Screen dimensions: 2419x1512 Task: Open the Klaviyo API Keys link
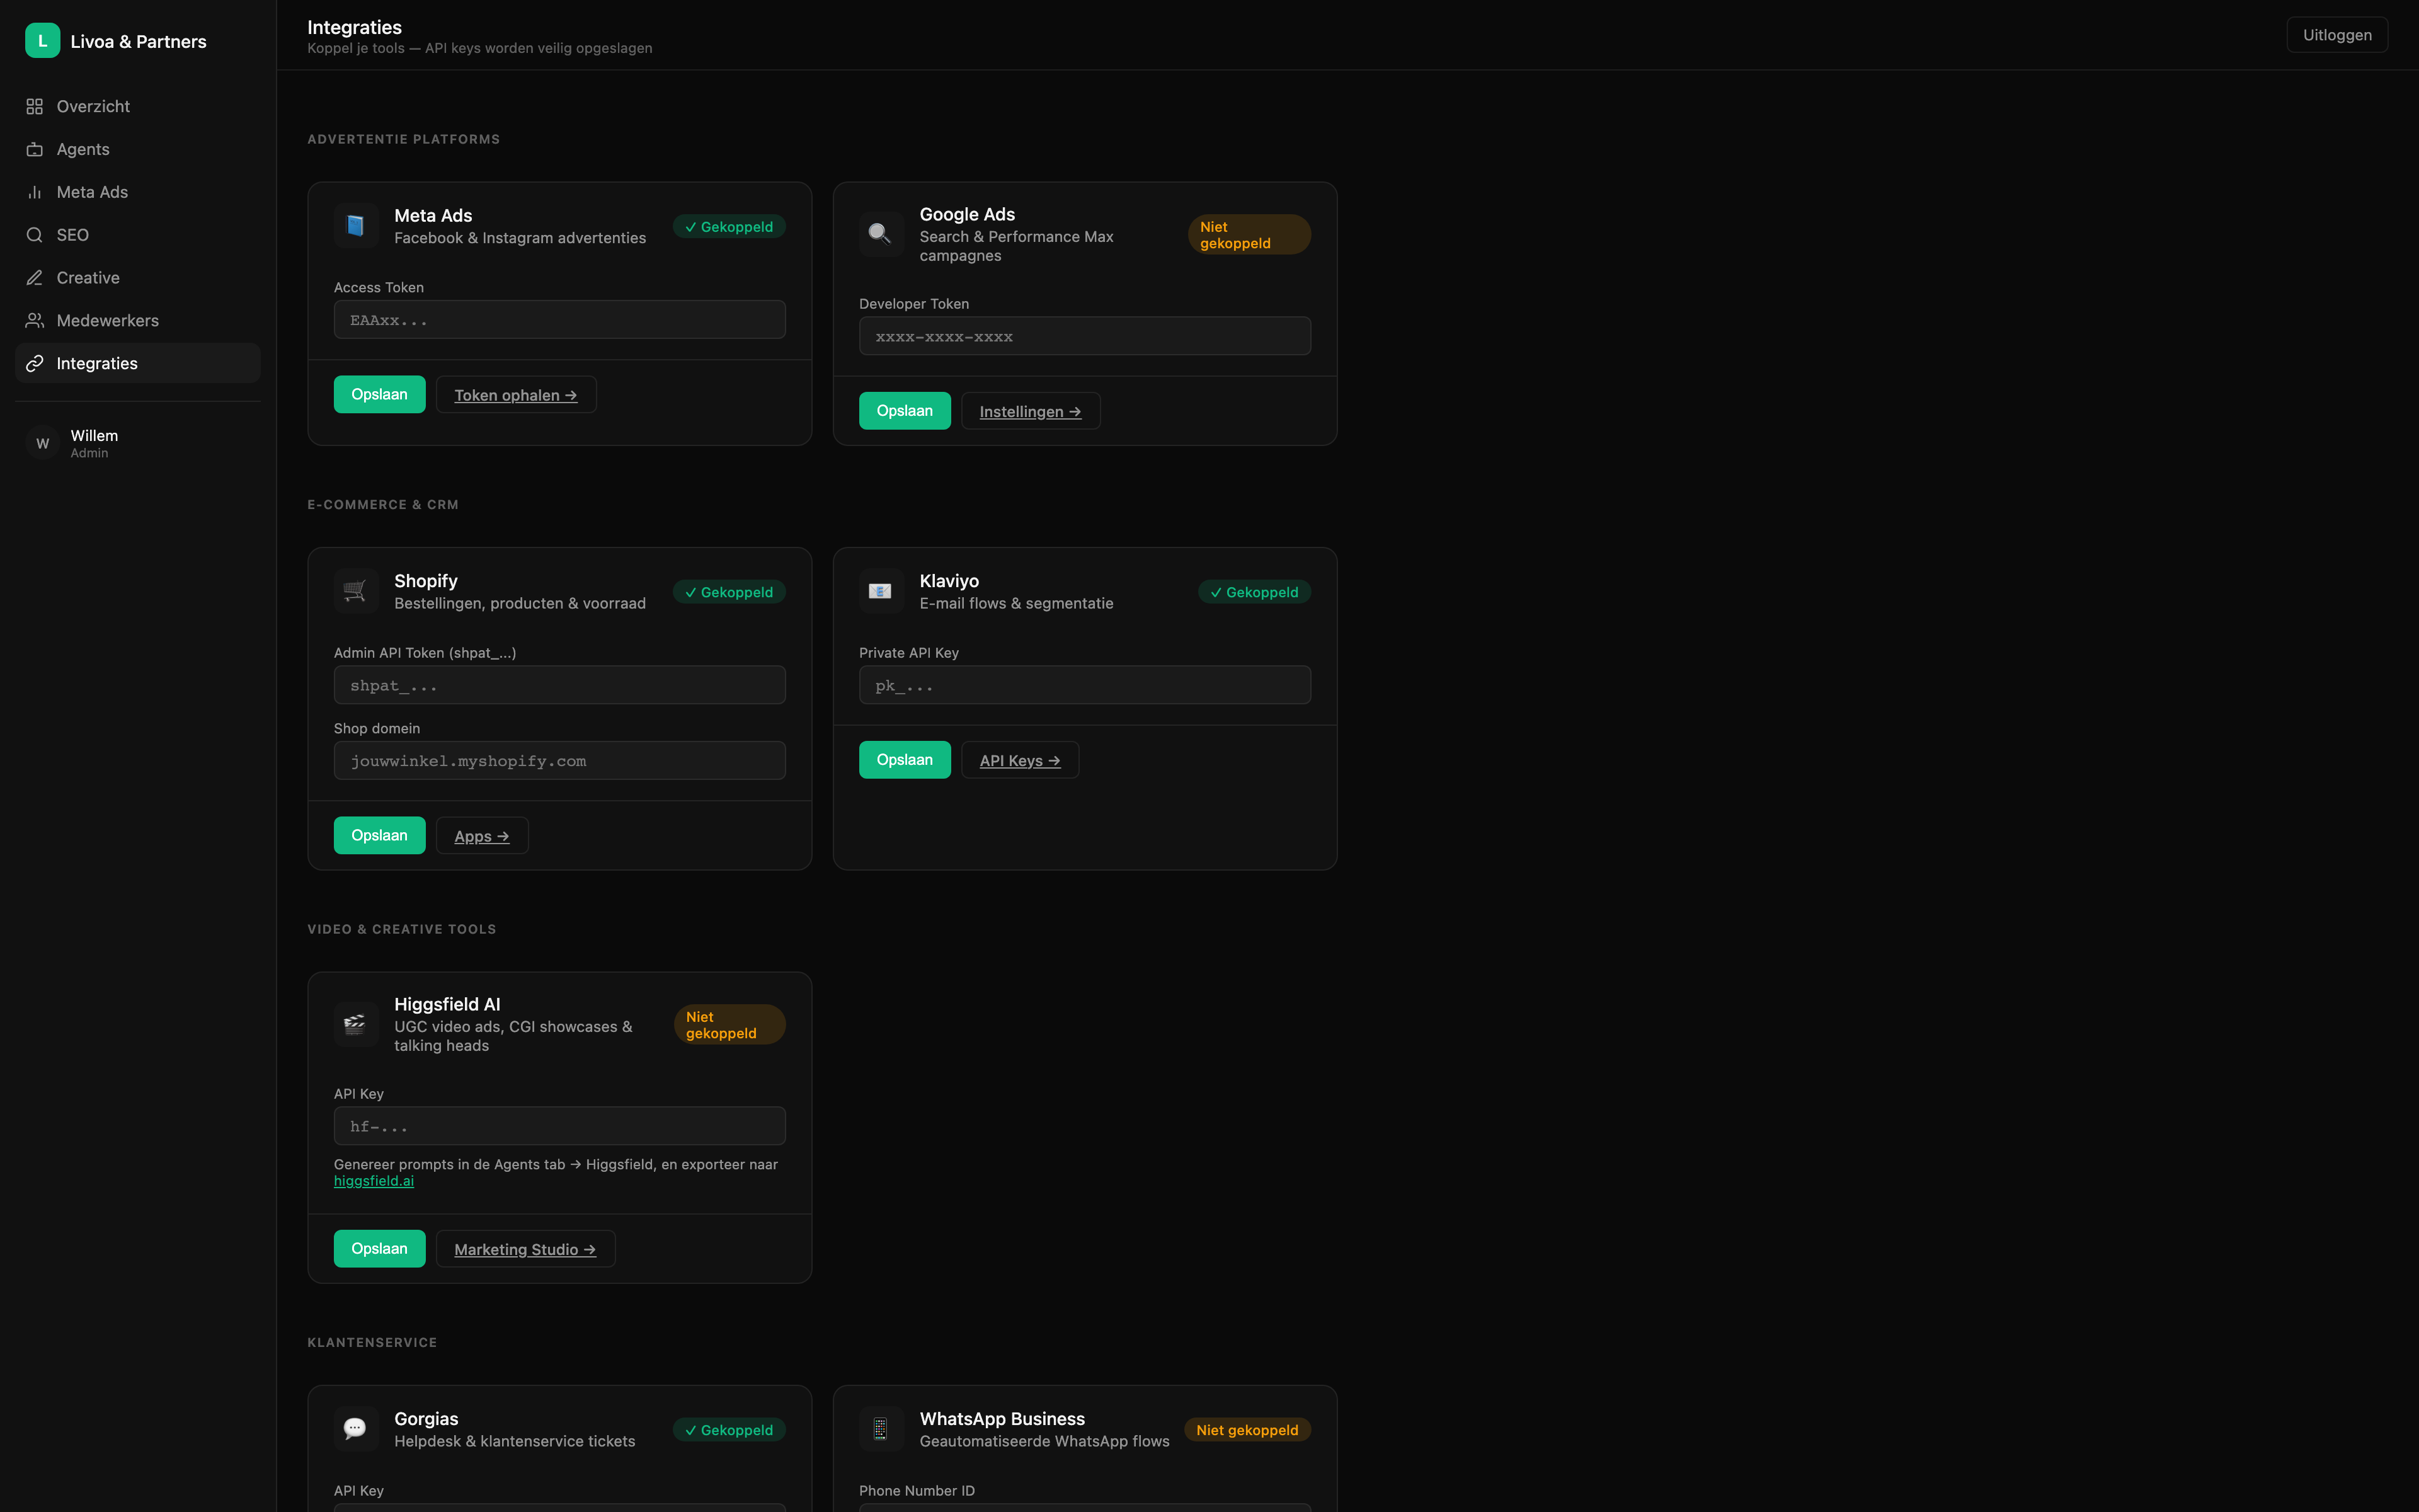pos(1020,760)
